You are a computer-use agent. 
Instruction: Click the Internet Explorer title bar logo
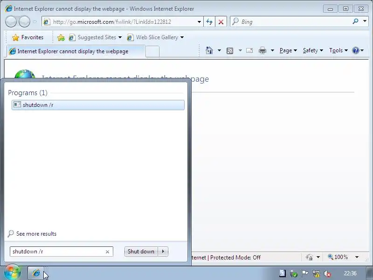pos(8,8)
